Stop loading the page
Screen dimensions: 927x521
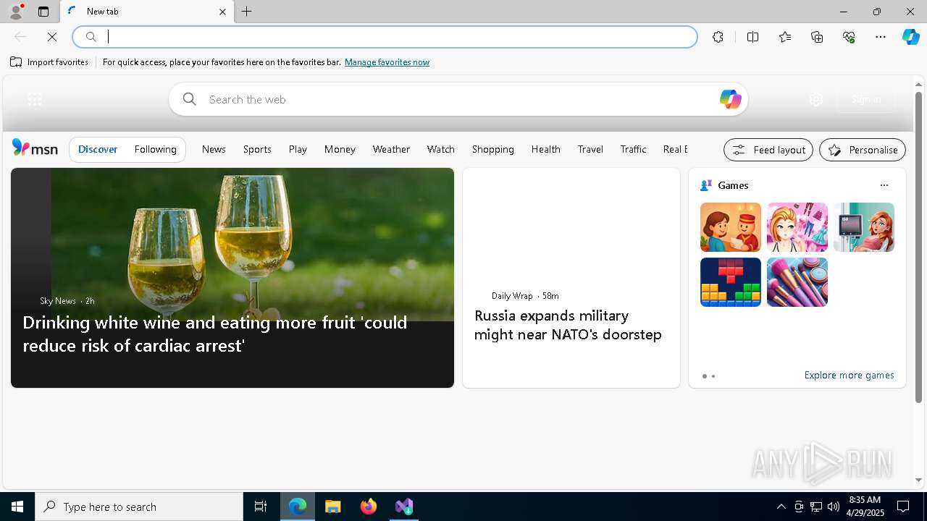(52, 37)
